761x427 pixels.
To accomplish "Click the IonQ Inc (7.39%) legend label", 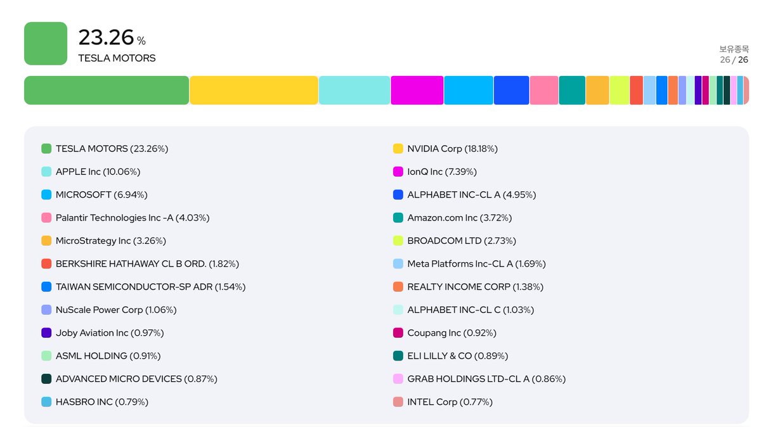I will point(442,172).
